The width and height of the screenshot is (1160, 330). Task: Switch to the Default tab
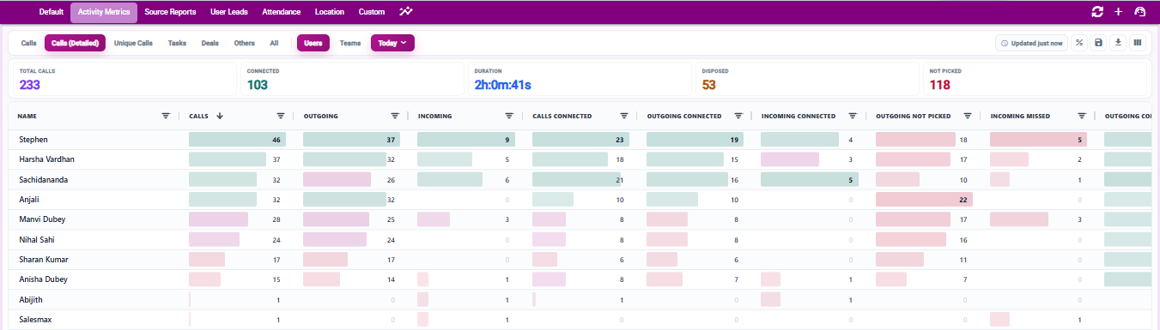point(52,12)
